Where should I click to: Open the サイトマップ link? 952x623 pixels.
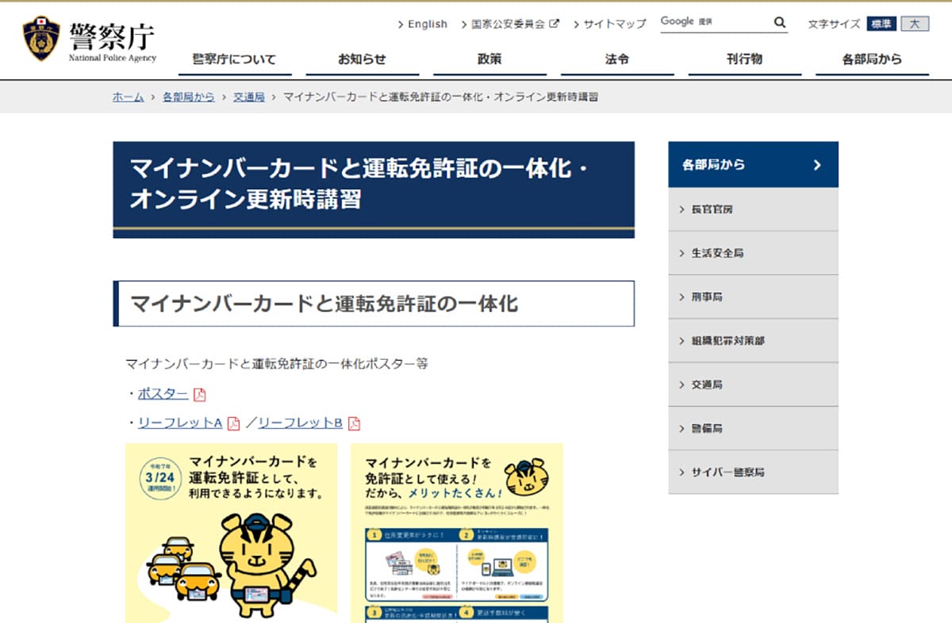click(610, 24)
